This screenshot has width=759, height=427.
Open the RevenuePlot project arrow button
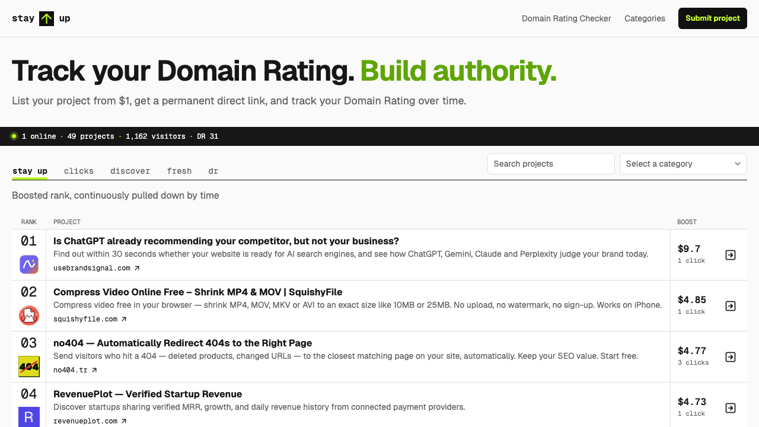pyautogui.click(x=731, y=408)
